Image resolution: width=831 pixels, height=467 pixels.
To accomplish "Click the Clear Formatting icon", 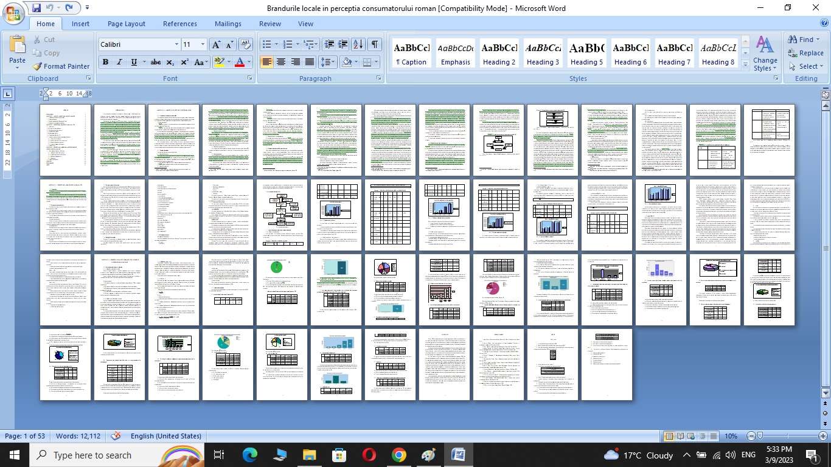I will coord(246,44).
